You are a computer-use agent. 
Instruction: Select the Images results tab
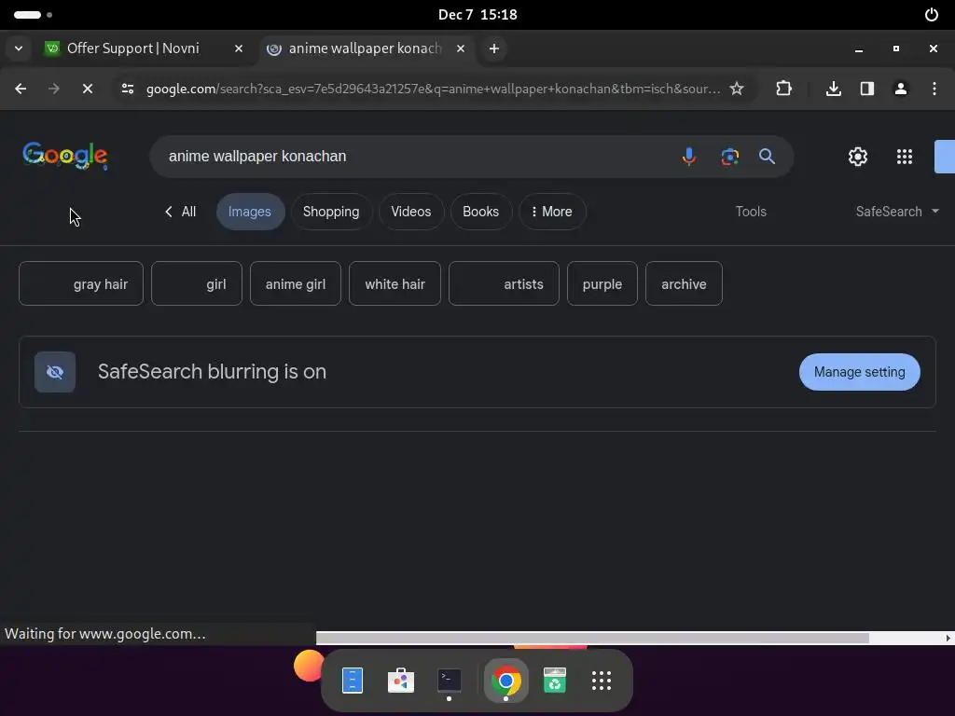250,212
